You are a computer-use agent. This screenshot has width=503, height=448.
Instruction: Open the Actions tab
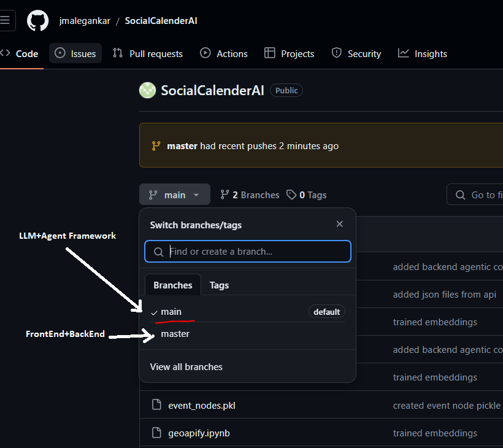coord(224,53)
